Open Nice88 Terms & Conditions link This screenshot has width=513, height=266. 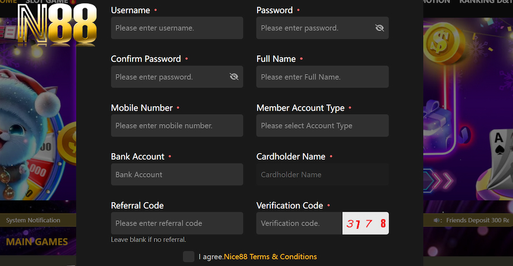tap(270, 257)
